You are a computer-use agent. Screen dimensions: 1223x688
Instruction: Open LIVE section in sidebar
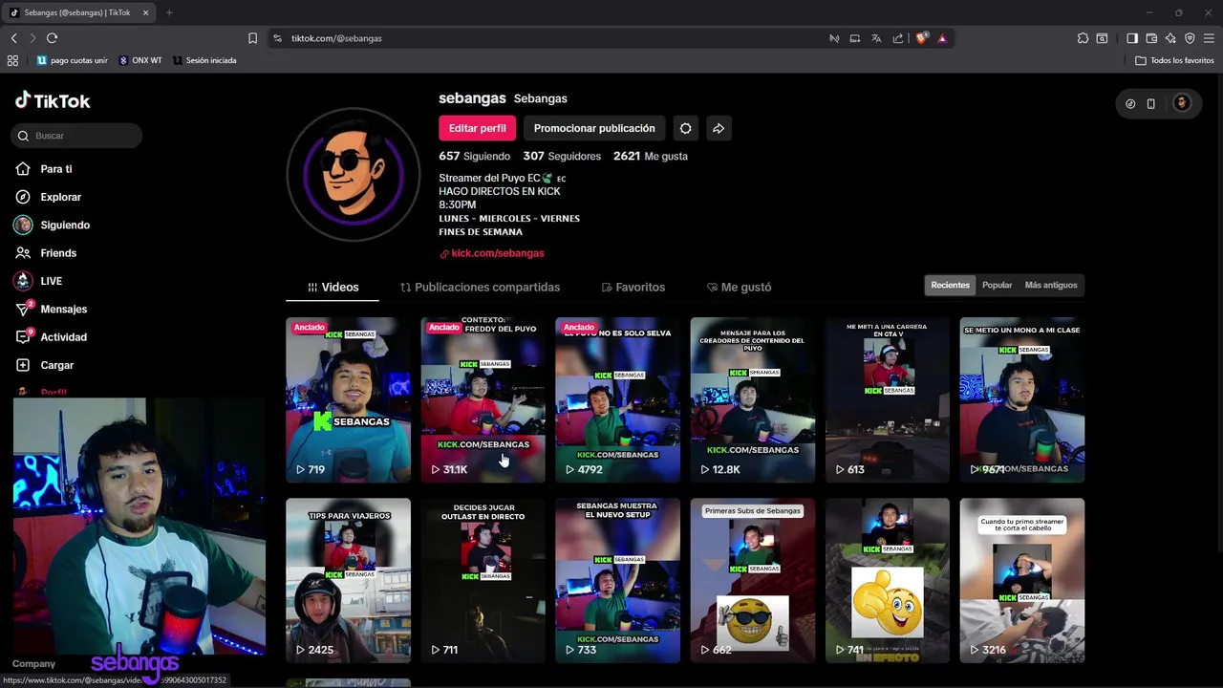click(38, 281)
